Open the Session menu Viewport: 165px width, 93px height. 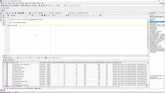(x=17, y=3)
